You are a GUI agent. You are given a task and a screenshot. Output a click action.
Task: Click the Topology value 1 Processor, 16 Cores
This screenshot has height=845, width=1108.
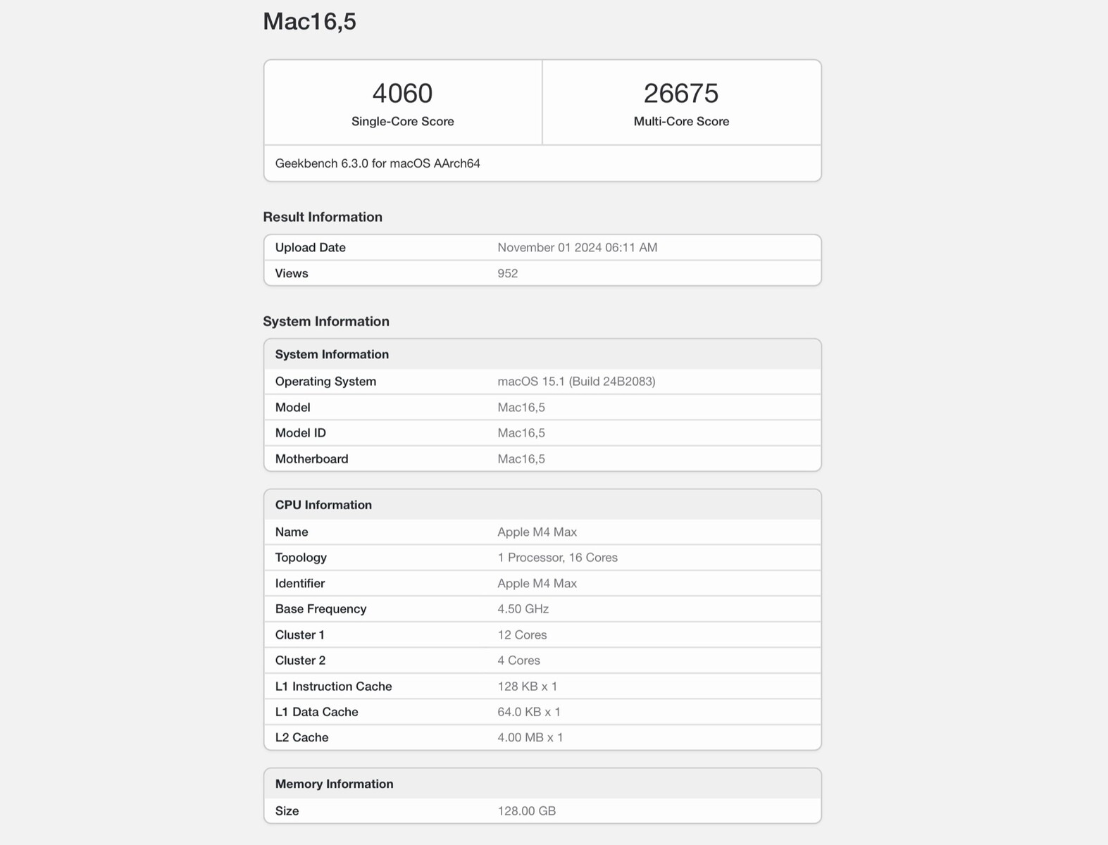coord(557,558)
